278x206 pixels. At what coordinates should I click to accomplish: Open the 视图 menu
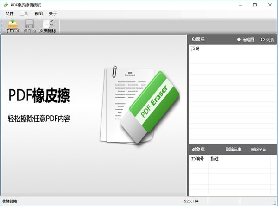pyautogui.click(x=38, y=13)
